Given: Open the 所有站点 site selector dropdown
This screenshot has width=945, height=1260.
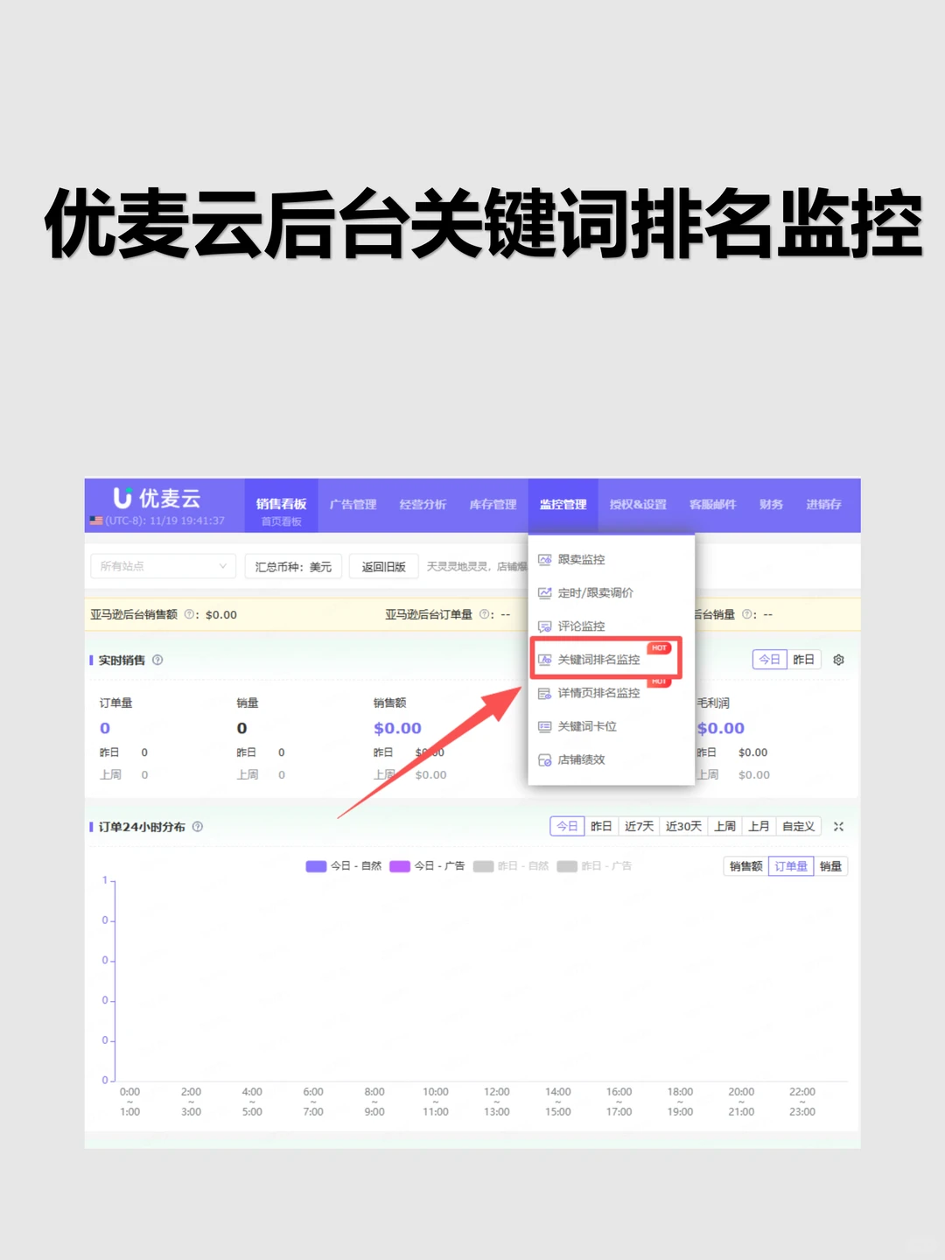Looking at the screenshot, I should (x=162, y=566).
